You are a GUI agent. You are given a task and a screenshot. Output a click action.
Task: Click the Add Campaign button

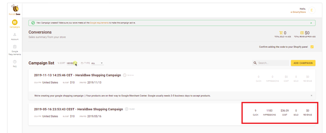[x=303, y=63]
